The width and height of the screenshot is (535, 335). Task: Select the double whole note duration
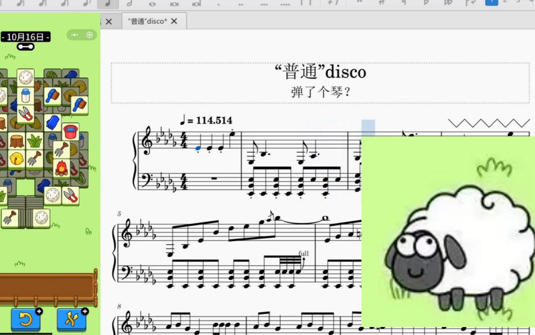coord(174,4)
